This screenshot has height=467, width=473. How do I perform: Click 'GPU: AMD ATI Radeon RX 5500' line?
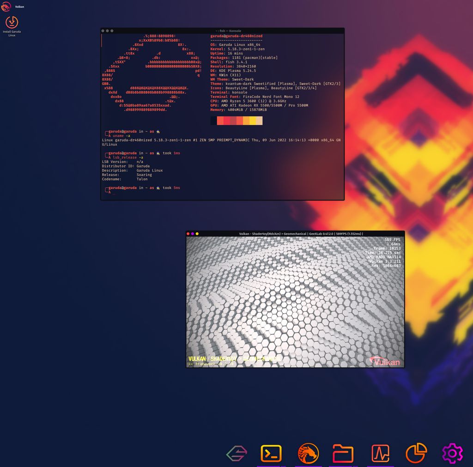[x=259, y=105]
